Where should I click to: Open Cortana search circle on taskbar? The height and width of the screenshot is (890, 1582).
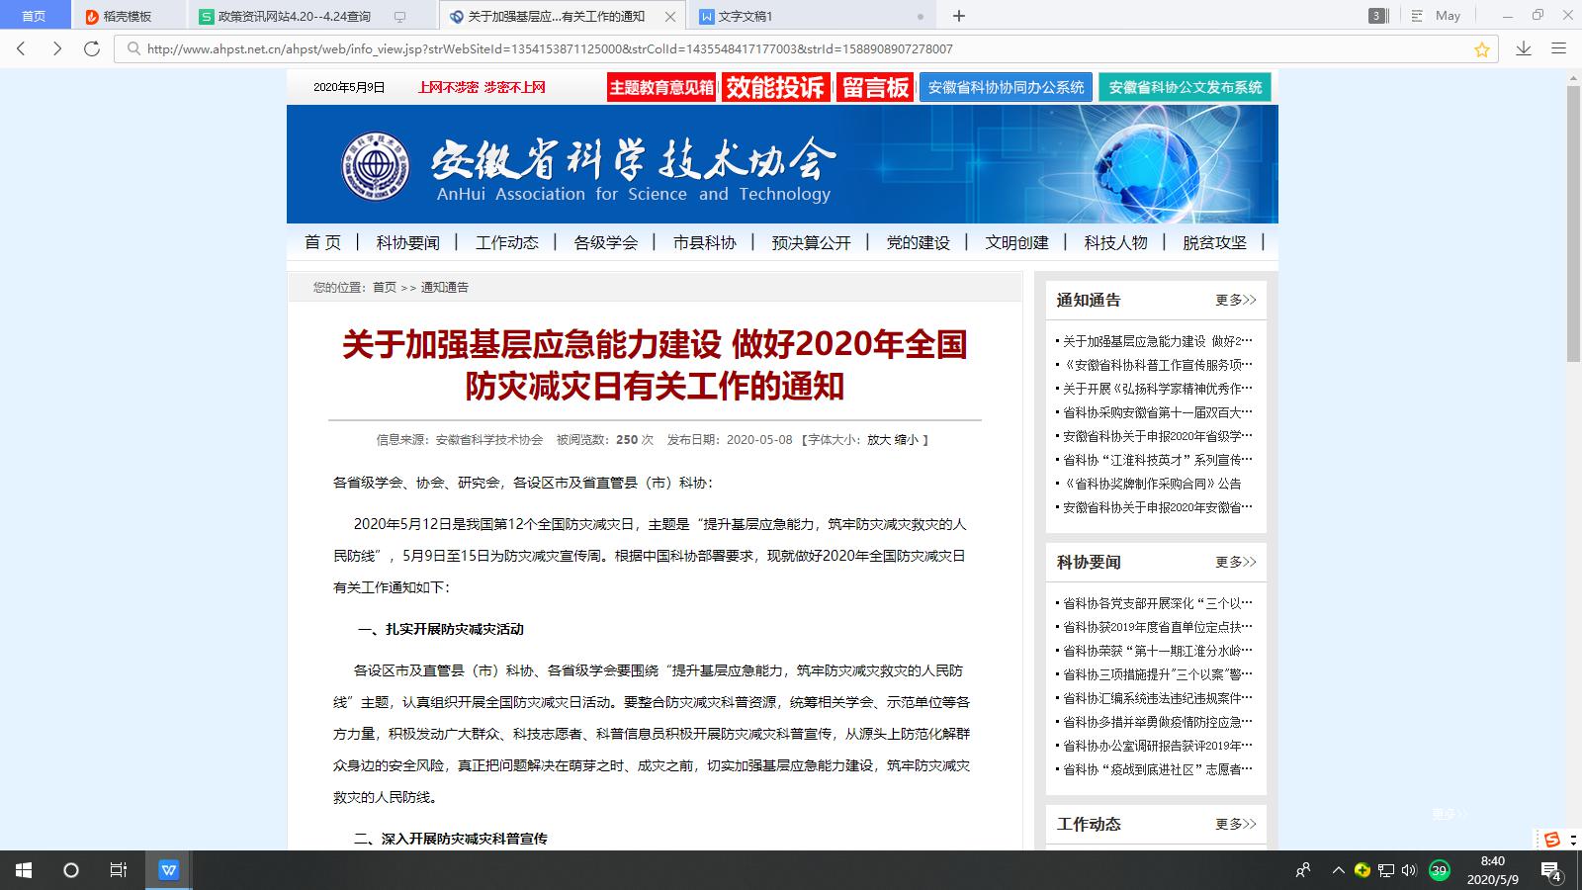[x=71, y=870]
